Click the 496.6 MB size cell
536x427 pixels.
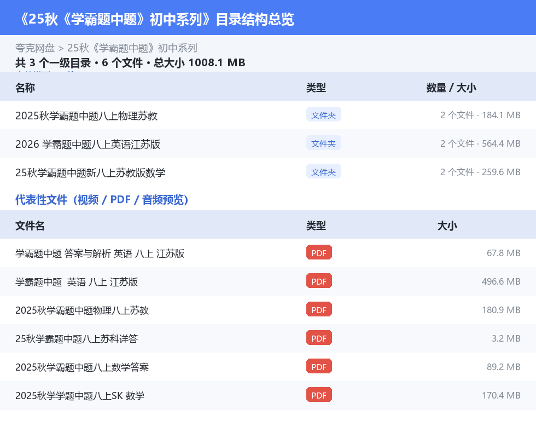(x=501, y=281)
